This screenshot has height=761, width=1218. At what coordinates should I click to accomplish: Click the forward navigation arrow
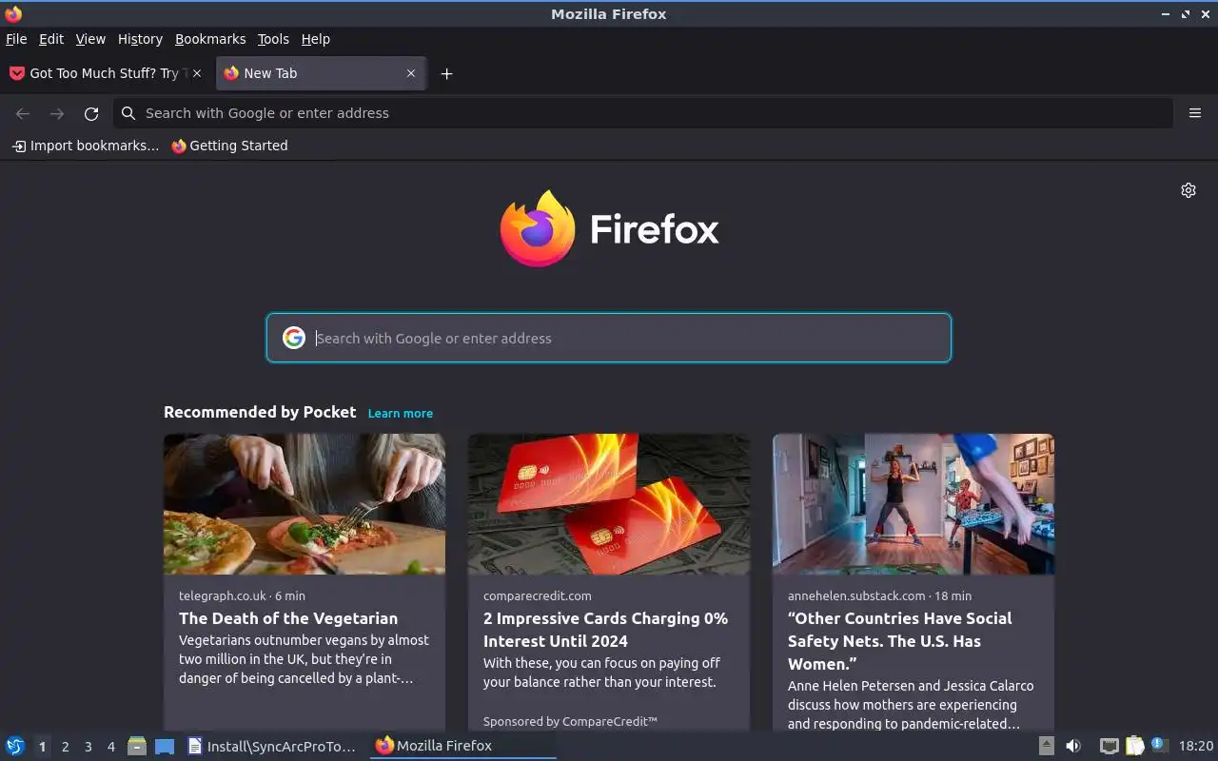point(57,113)
